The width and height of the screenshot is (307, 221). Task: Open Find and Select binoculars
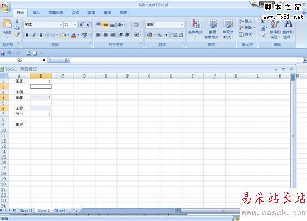tap(288, 29)
